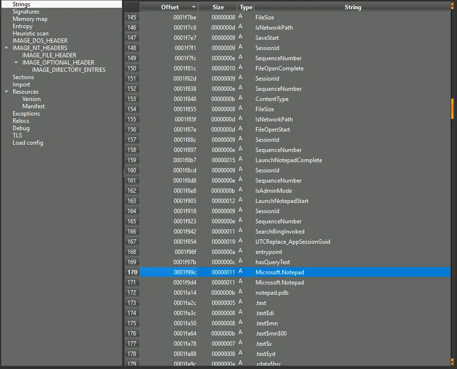Sort by the Offset column header

pyautogui.click(x=169, y=7)
